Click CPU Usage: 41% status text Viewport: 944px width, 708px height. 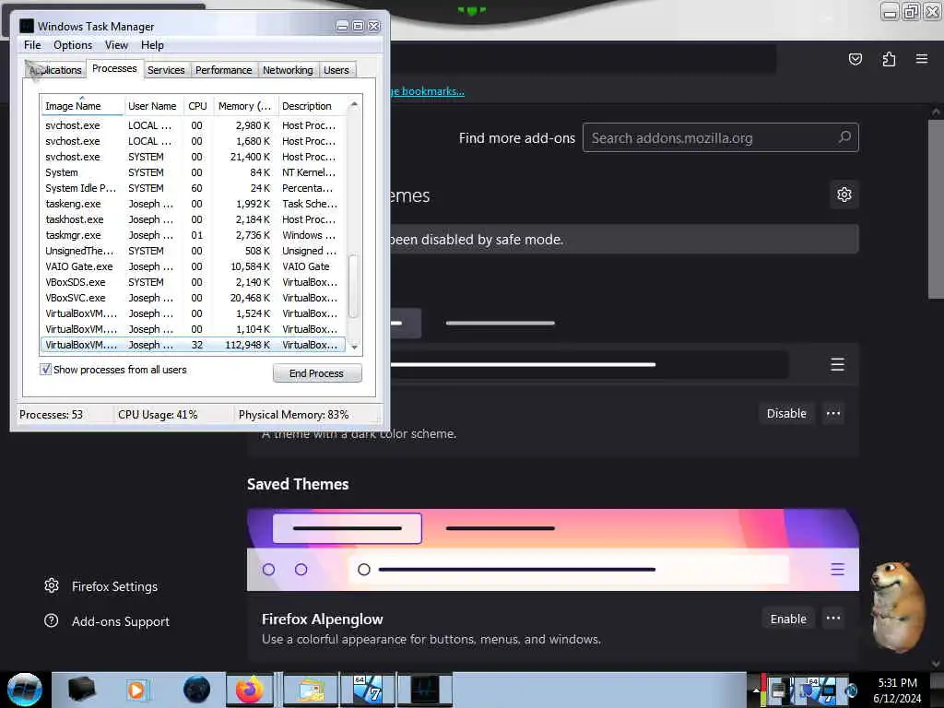[158, 415]
